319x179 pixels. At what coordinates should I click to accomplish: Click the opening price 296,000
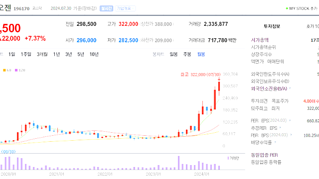pyautogui.click(x=86, y=40)
